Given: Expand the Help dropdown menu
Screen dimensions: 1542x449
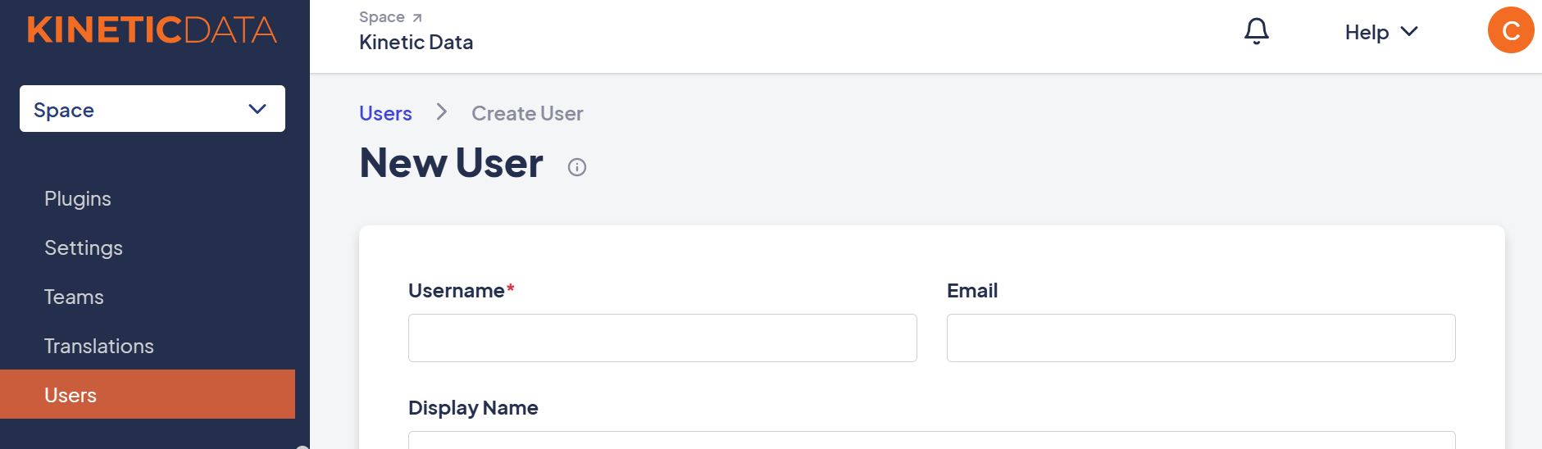Looking at the screenshot, I should pos(1381,32).
